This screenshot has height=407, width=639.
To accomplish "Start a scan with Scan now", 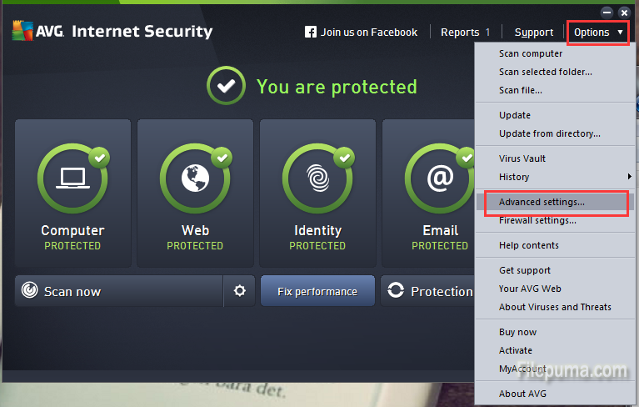I will coord(72,291).
